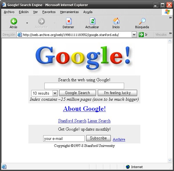The image size is (174, 171).
Task: Click the Subscribe button
Action: point(98,138)
